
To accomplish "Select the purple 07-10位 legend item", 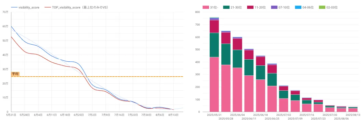I will pos(280,7).
